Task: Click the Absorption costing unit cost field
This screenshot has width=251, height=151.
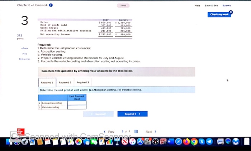Action: click(x=77, y=103)
